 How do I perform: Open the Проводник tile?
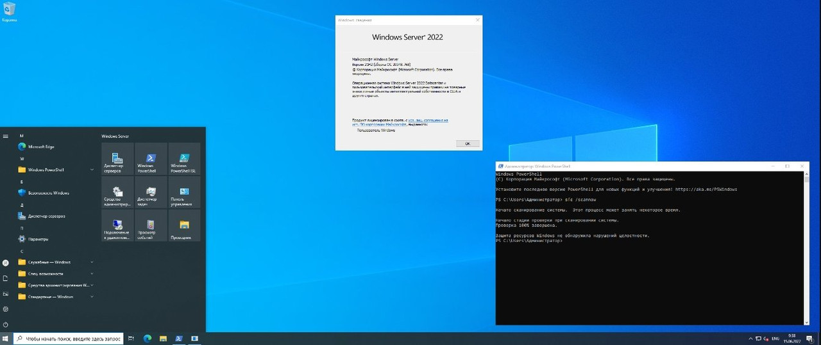click(x=185, y=225)
